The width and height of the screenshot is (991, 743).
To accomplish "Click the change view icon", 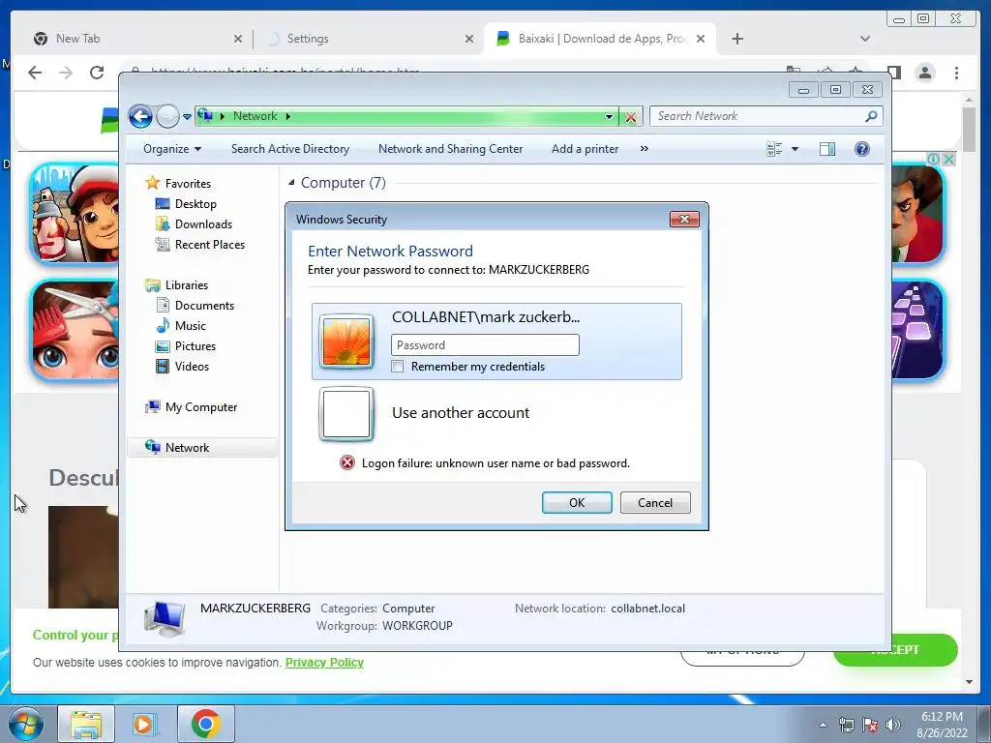I will (x=774, y=149).
